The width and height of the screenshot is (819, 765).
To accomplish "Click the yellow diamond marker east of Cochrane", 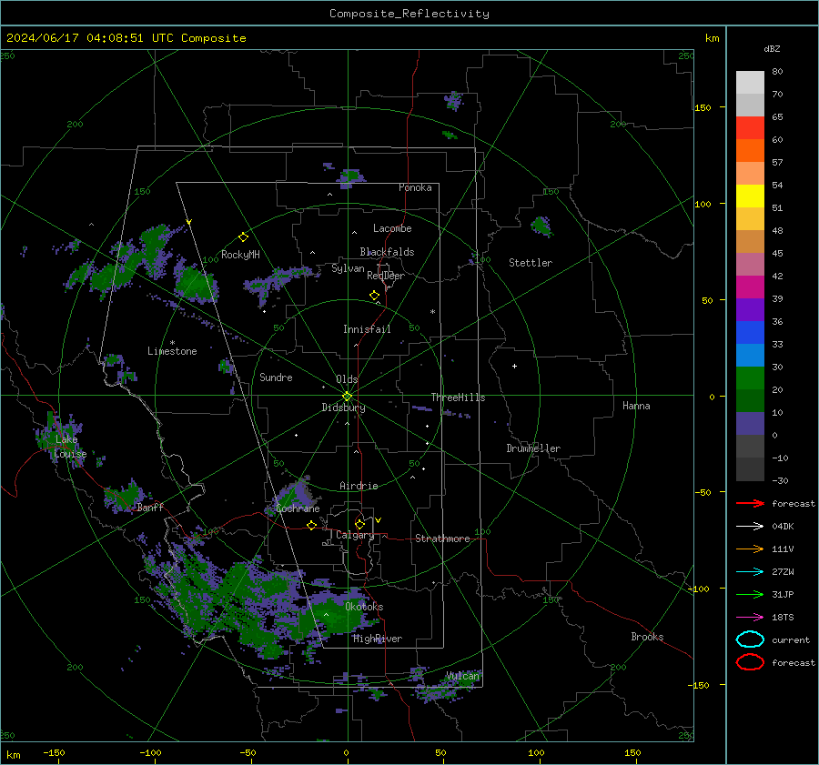I will 312,526.
